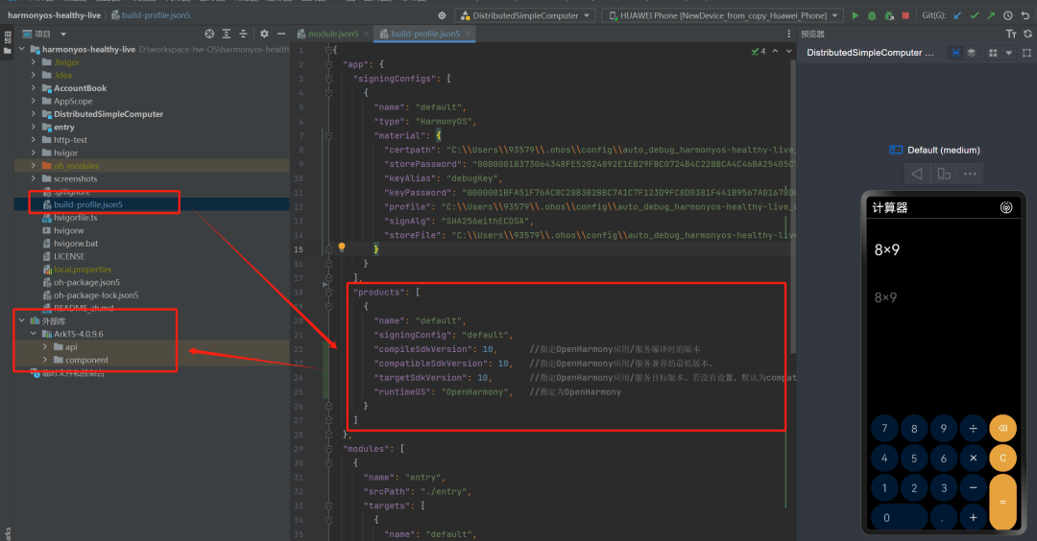This screenshot has height=541, width=1037.
Task: Open DistributedSimpleComputer run configuration dropdown
Action: tap(524, 15)
